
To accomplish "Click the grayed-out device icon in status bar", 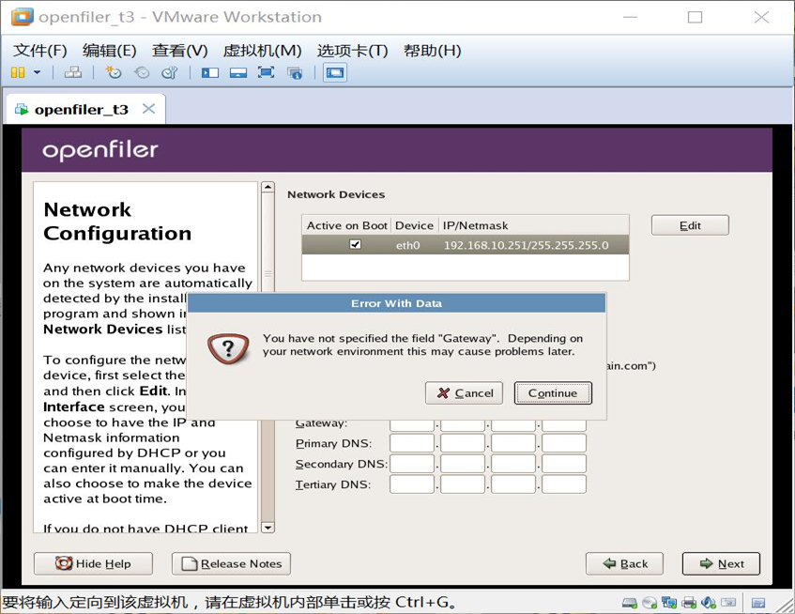I will 728,603.
